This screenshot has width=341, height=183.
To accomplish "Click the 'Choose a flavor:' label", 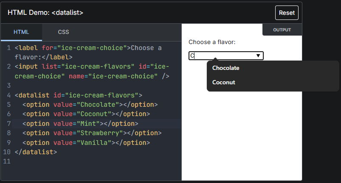I will point(212,42).
